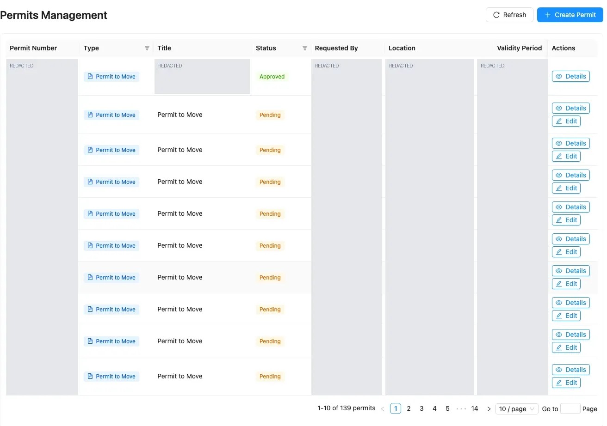
Task: Focus the Go to page input
Action: (x=570, y=409)
